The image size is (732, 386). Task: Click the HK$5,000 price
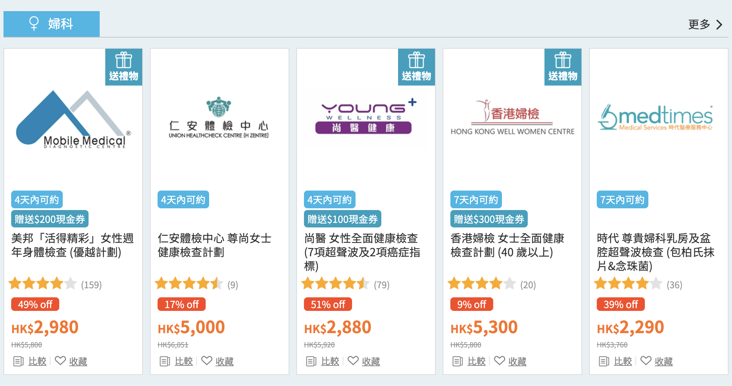pyautogui.click(x=191, y=328)
